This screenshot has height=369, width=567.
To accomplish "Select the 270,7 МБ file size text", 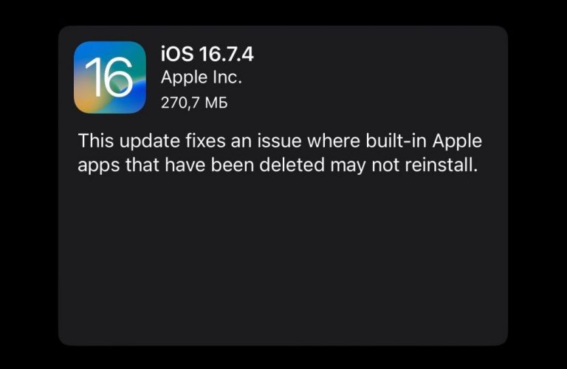I will pos(194,103).
